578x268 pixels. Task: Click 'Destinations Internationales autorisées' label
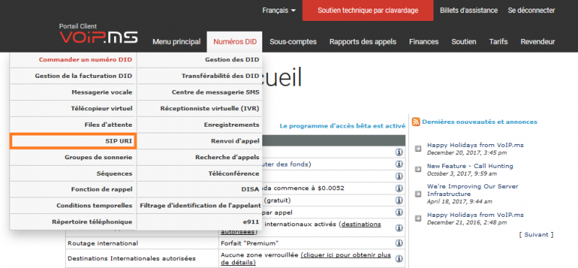131,259
